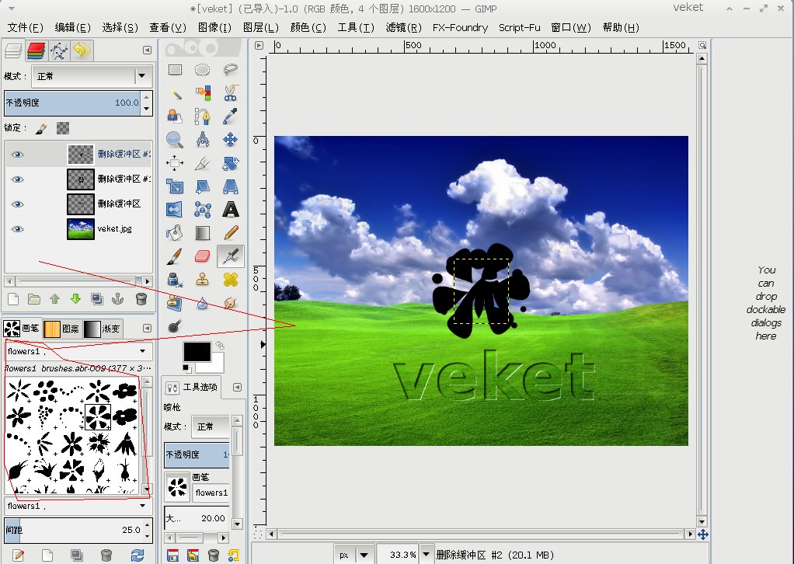794x564 pixels.
Task: Select the Bucket Fill tool
Action: click(175, 233)
